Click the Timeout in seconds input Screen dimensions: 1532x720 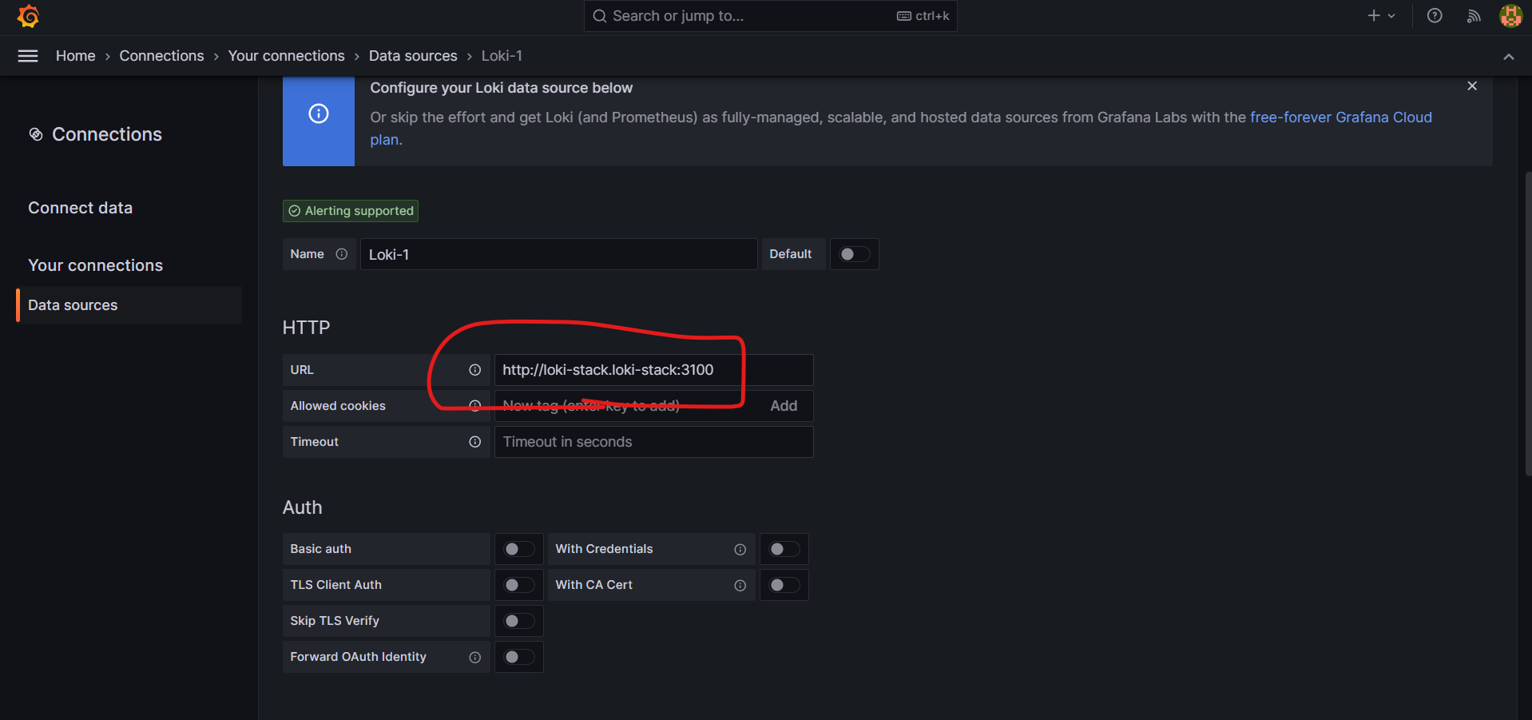tap(654, 442)
